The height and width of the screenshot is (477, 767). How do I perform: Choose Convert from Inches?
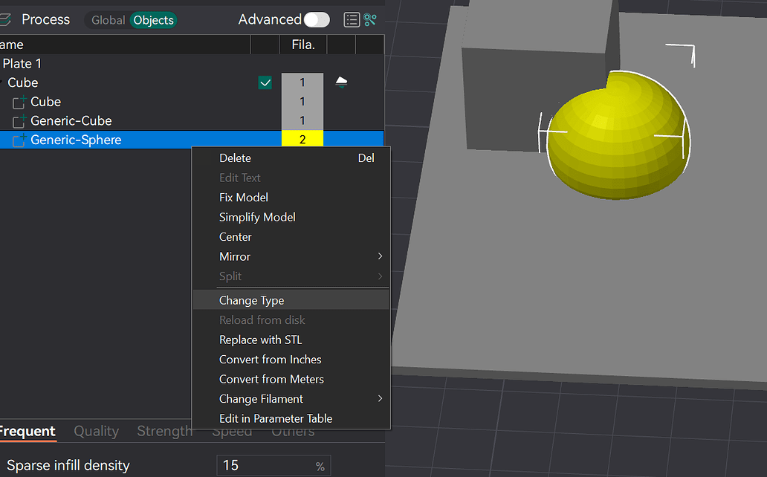pyautogui.click(x=291, y=359)
